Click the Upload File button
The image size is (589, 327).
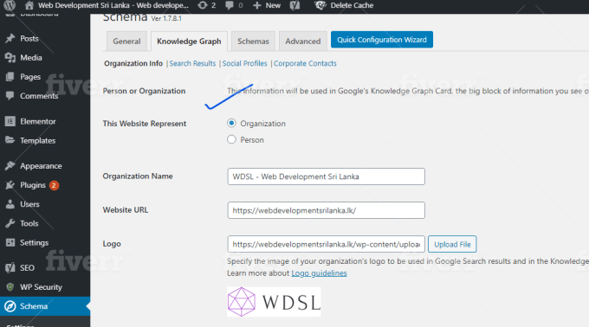[x=452, y=244]
